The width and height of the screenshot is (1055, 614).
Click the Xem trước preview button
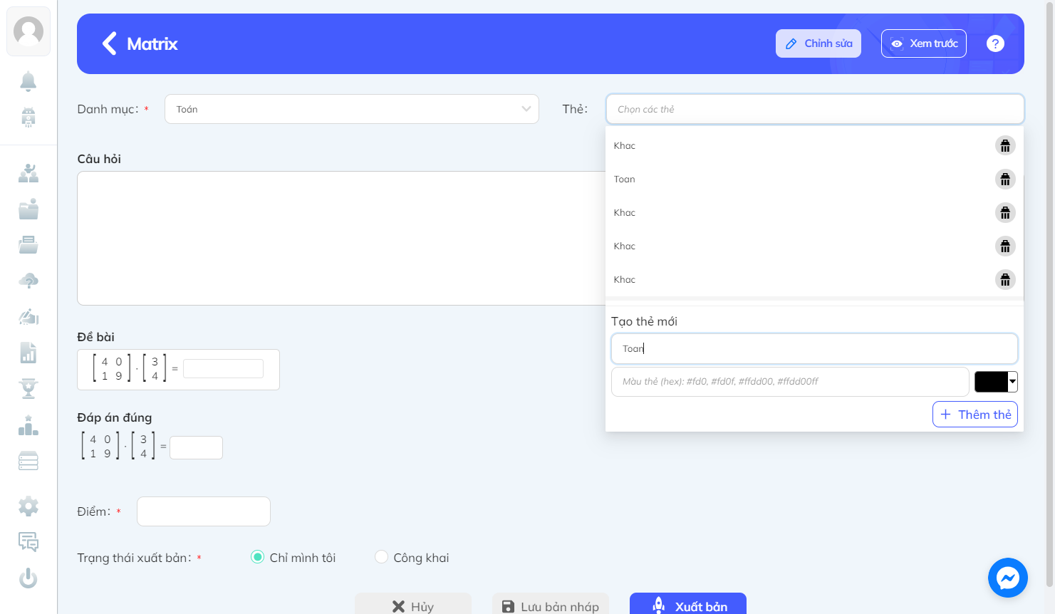coord(924,43)
